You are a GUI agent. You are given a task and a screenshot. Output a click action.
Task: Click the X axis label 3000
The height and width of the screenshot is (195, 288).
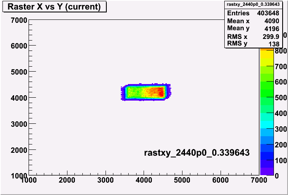coord(106,180)
